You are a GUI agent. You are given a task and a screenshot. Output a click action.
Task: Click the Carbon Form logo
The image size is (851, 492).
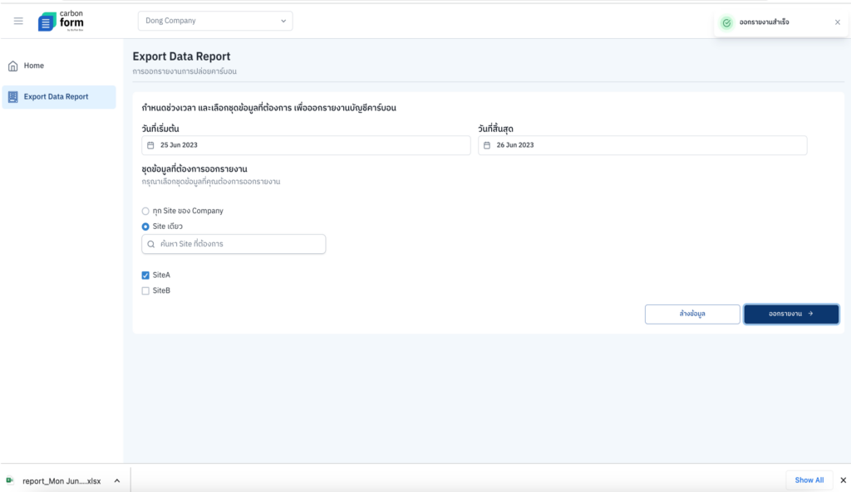[x=61, y=21]
